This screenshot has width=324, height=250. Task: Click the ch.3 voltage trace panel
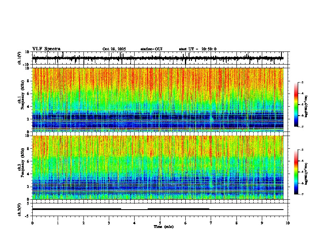tap(161, 210)
